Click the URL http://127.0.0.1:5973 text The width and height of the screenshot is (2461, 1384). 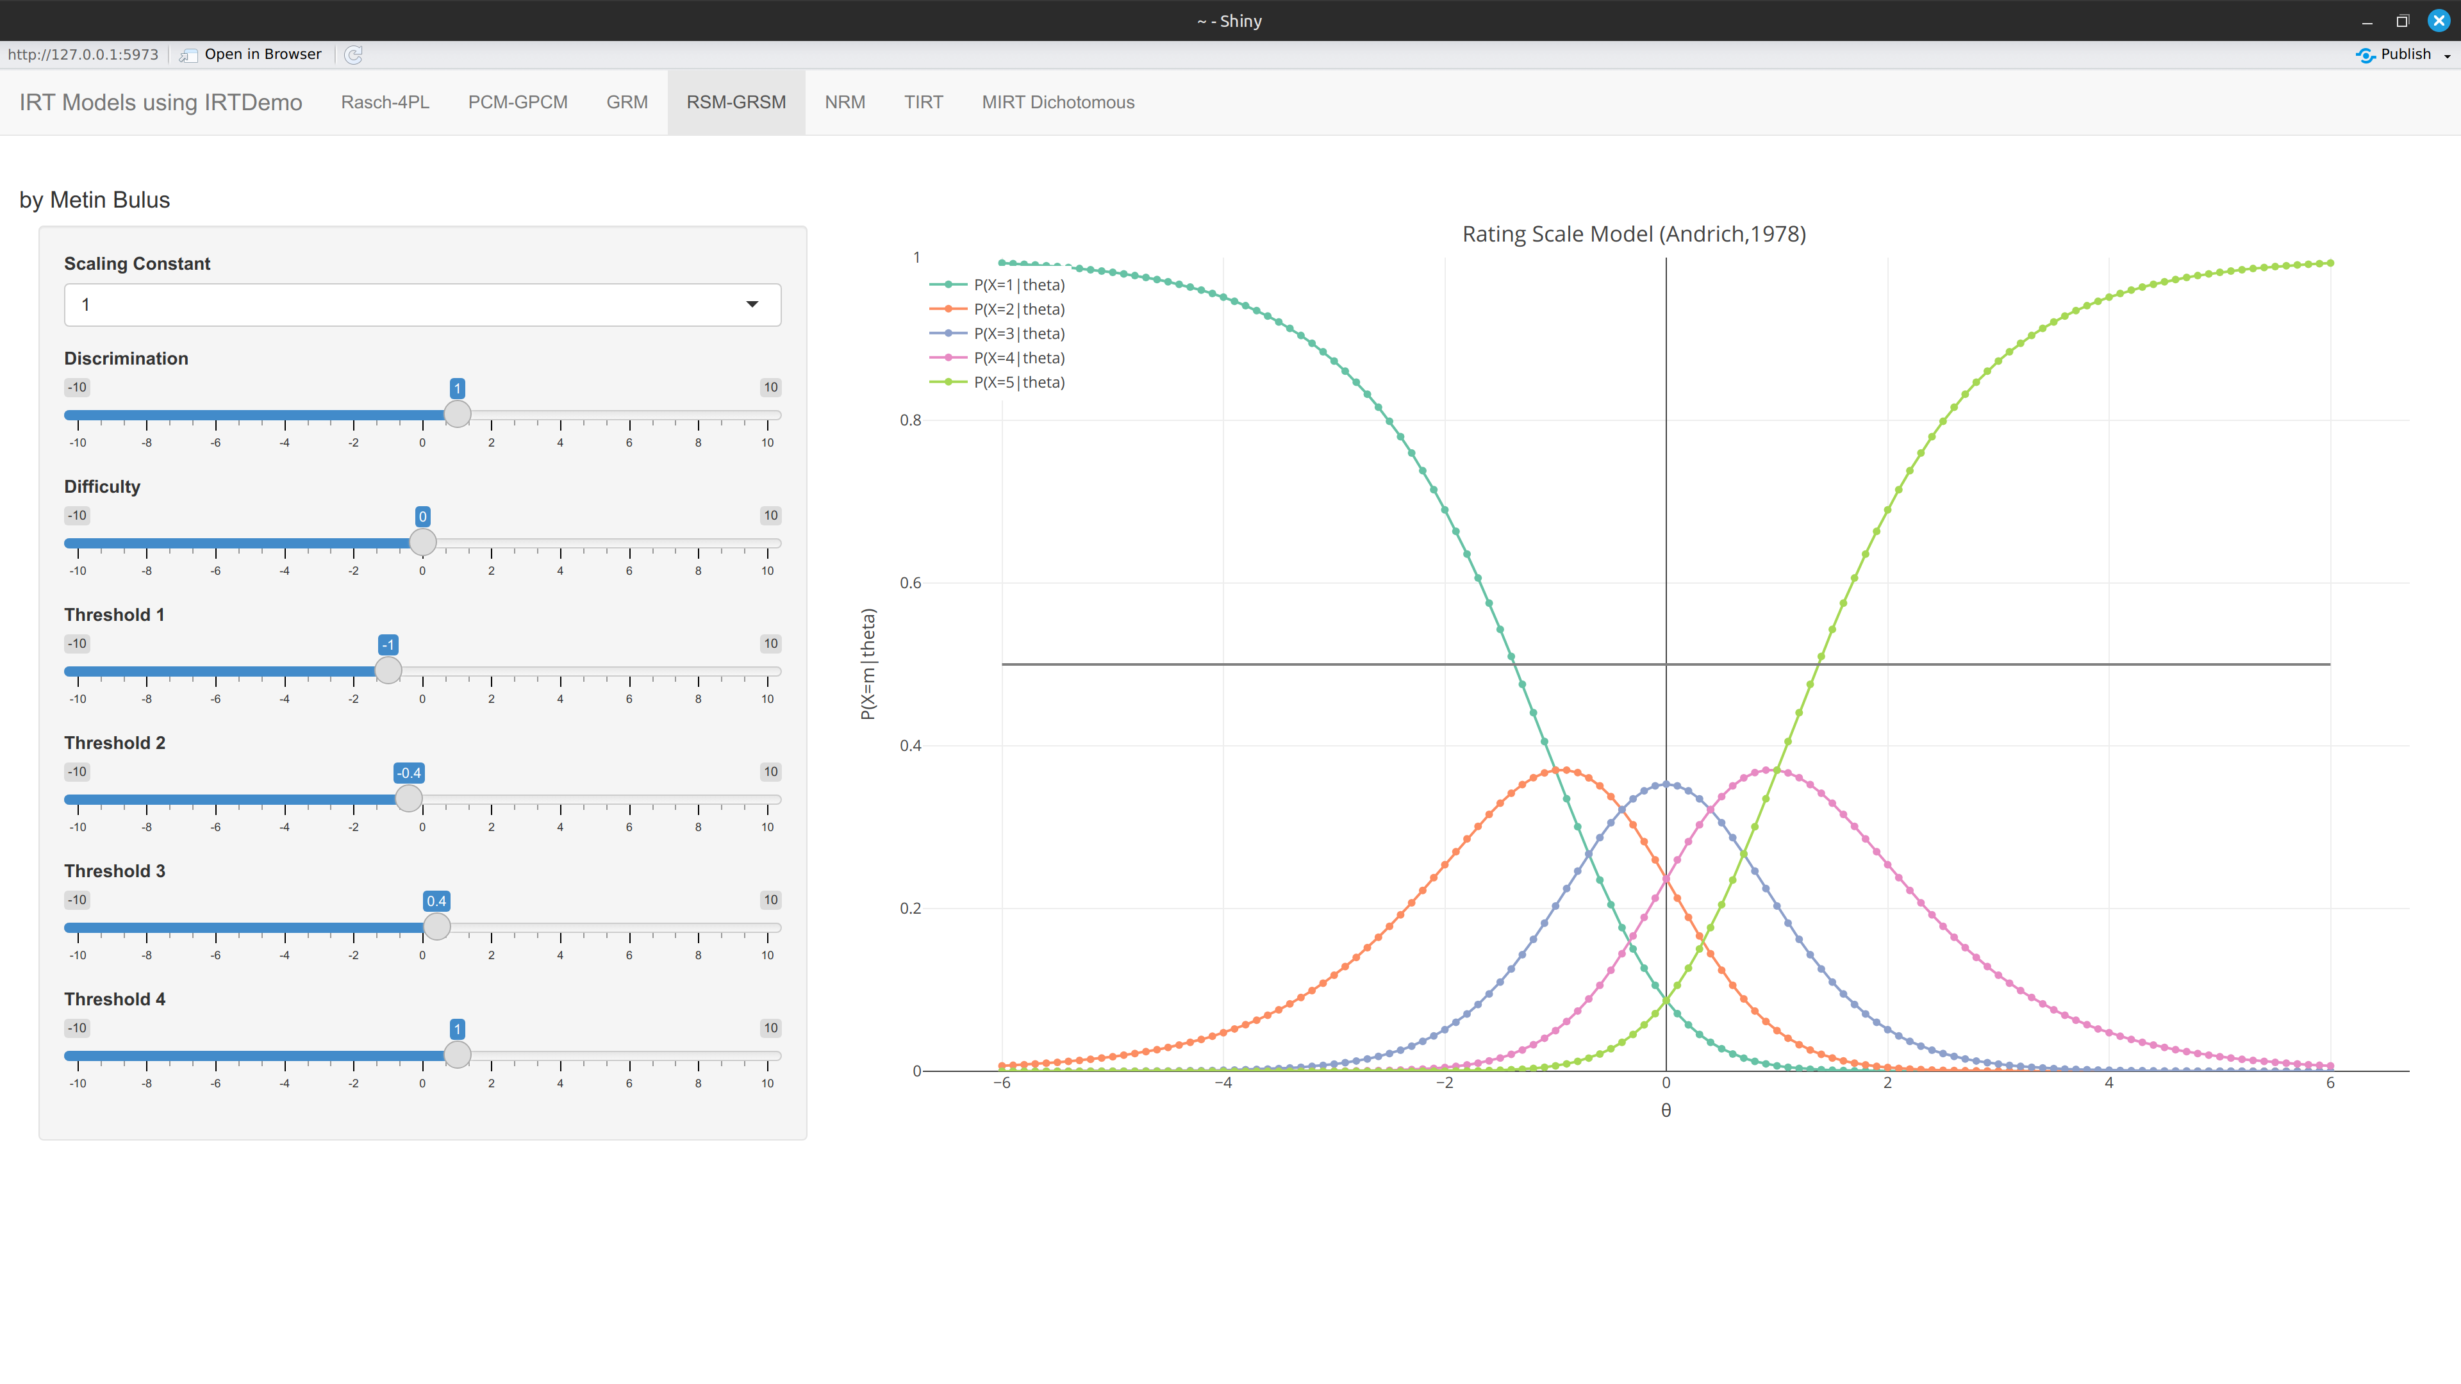[x=83, y=54]
